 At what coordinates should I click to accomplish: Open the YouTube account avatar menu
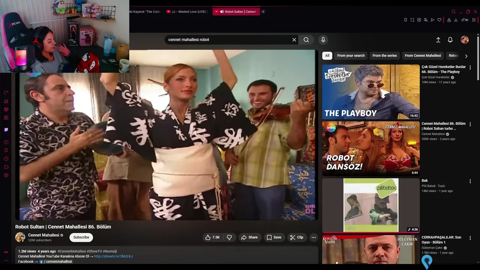[x=465, y=40]
